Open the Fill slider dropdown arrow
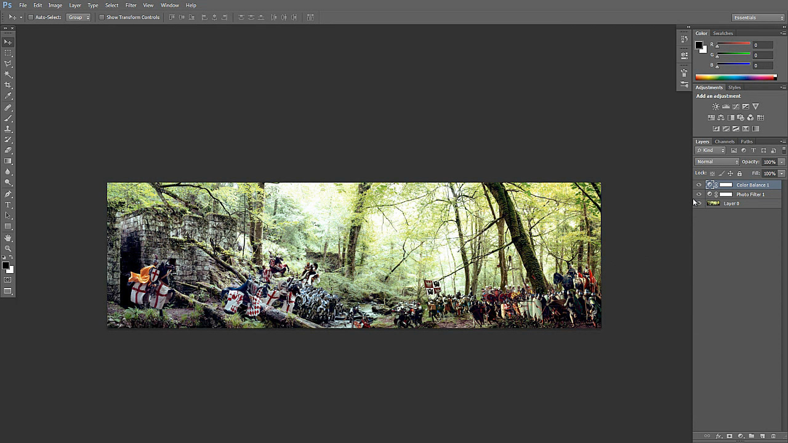 (x=782, y=174)
